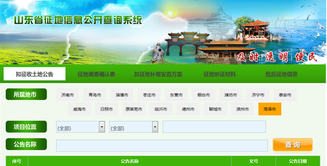Click the 所属地市 label
This screenshot has width=327, height=166.
tap(26, 94)
